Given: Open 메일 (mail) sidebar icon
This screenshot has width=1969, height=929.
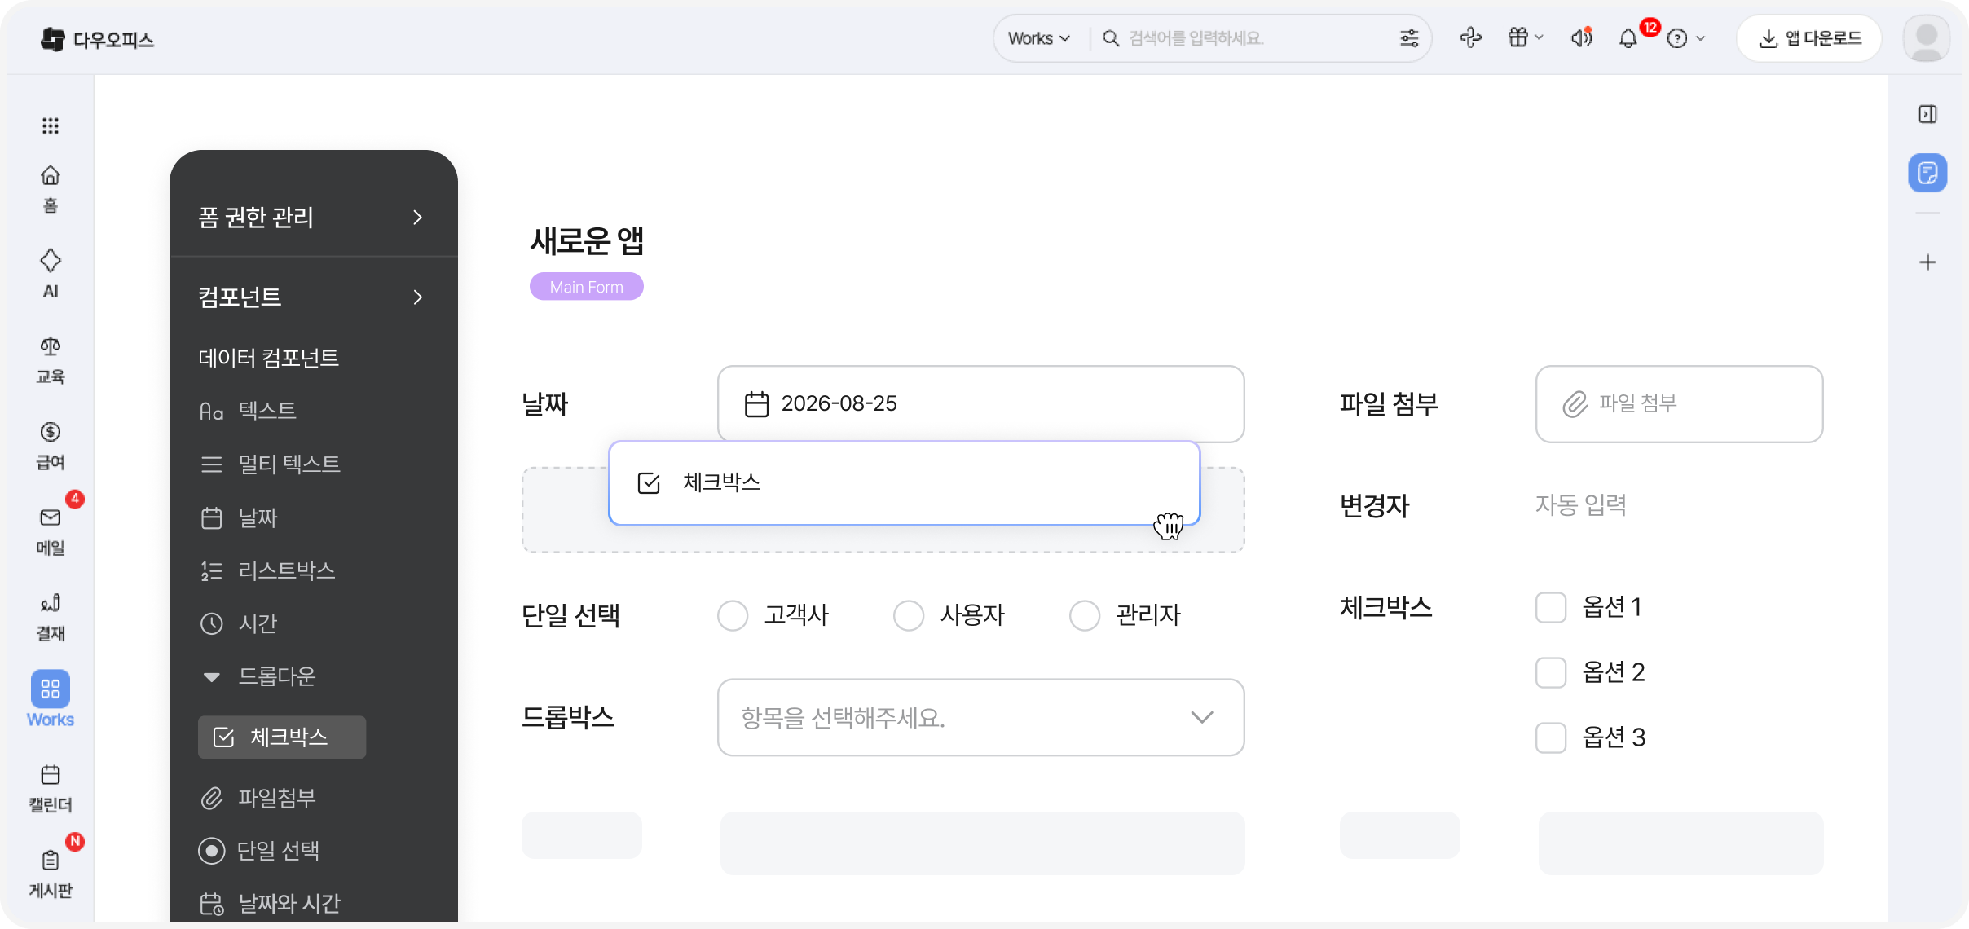Looking at the screenshot, I should [x=51, y=531].
